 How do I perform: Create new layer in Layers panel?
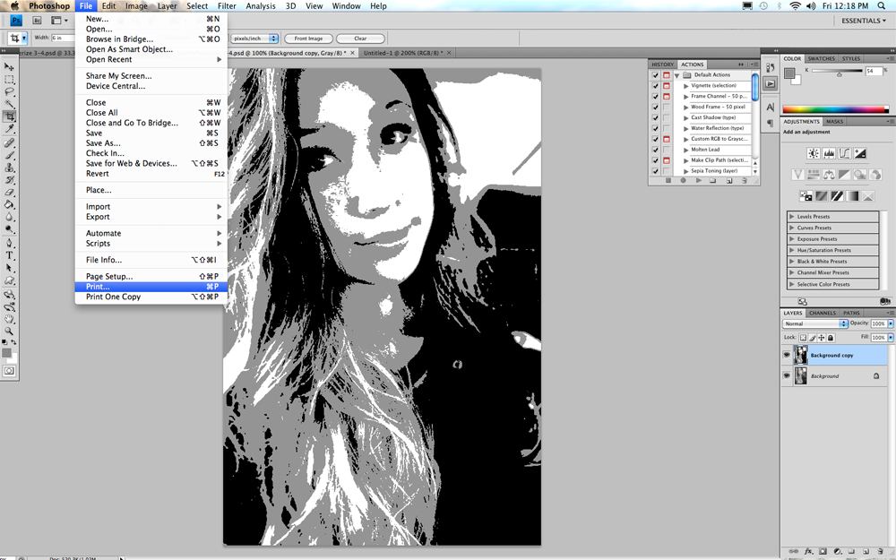866,552
